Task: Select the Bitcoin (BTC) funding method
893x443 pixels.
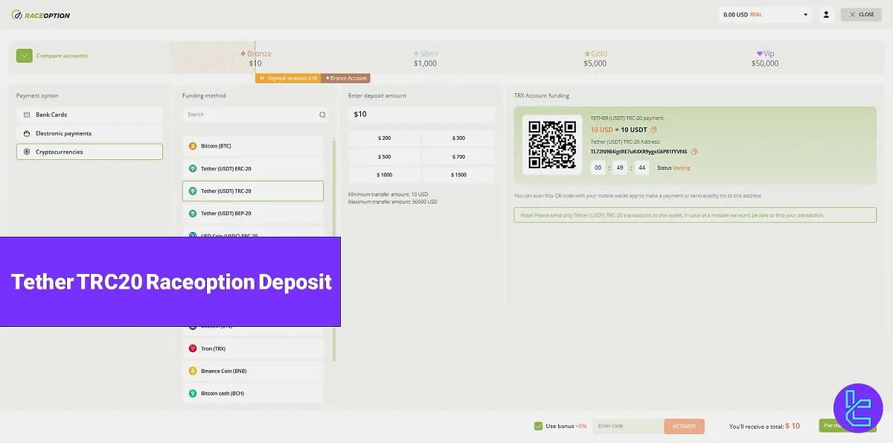Action: 253,145
